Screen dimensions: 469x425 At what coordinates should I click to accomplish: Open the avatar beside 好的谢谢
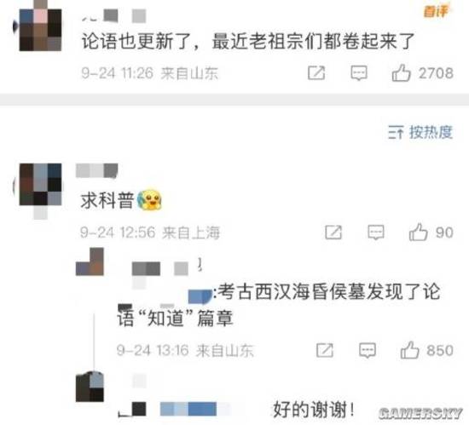(x=90, y=387)
